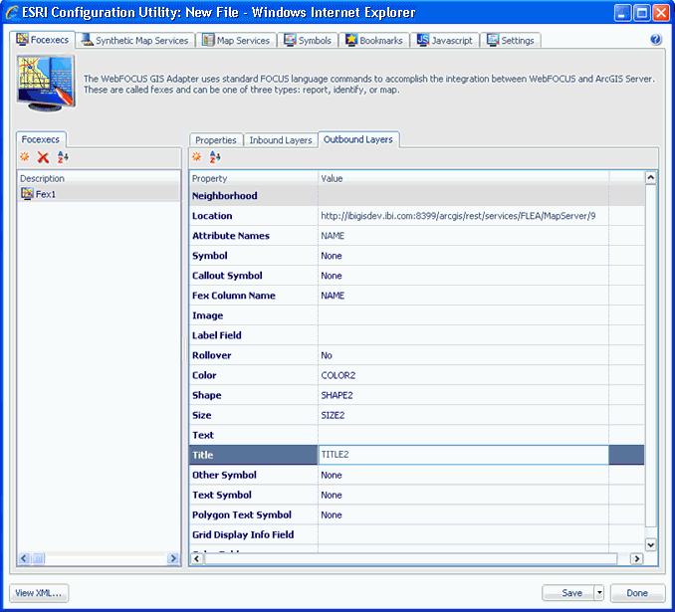Select the Image property row
This screenshot has height=612, width=675.
(x=416, y=315)
